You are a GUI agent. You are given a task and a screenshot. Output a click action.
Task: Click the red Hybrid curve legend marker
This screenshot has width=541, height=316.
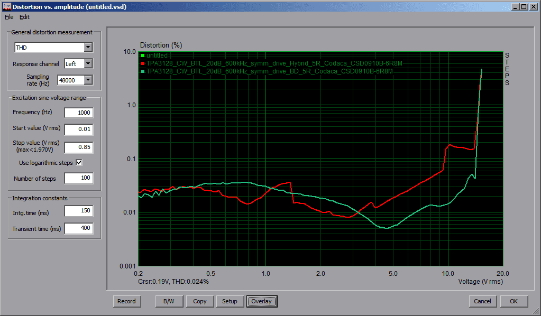click(x=142, y=63)
